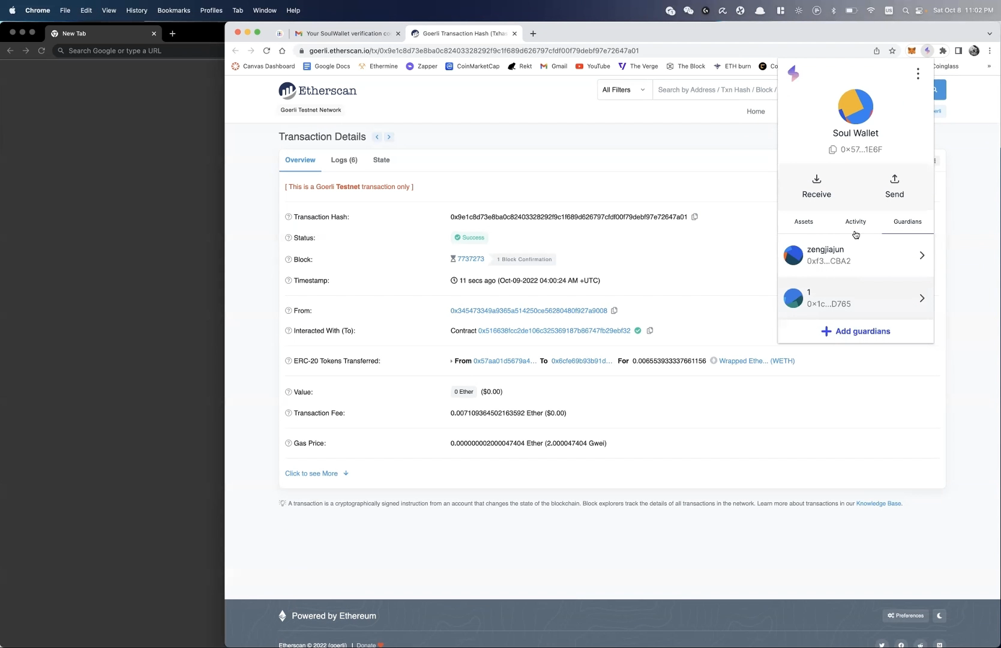Image resolution: width=1001 pixels, height=648 pixels.
Task: Open the All Filters dropdown
Action: [624, 90]
